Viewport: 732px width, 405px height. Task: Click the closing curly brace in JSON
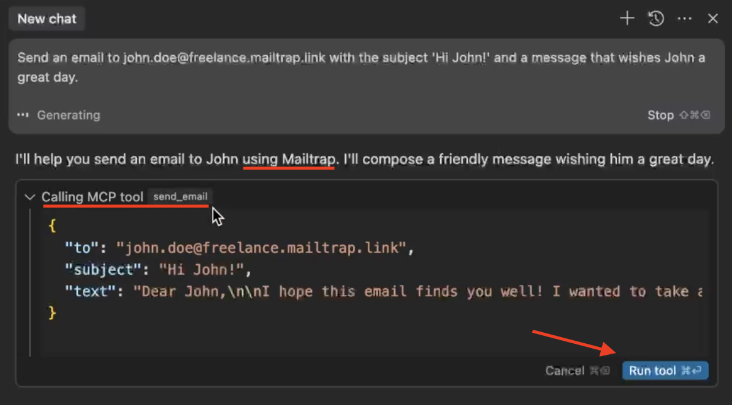(52, 313)
